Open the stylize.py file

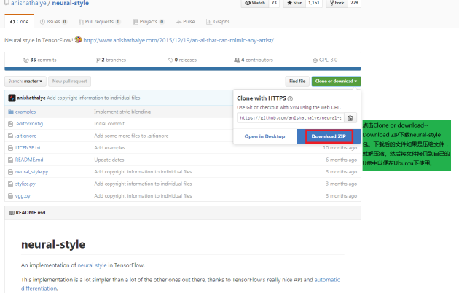tap(25, 184)
